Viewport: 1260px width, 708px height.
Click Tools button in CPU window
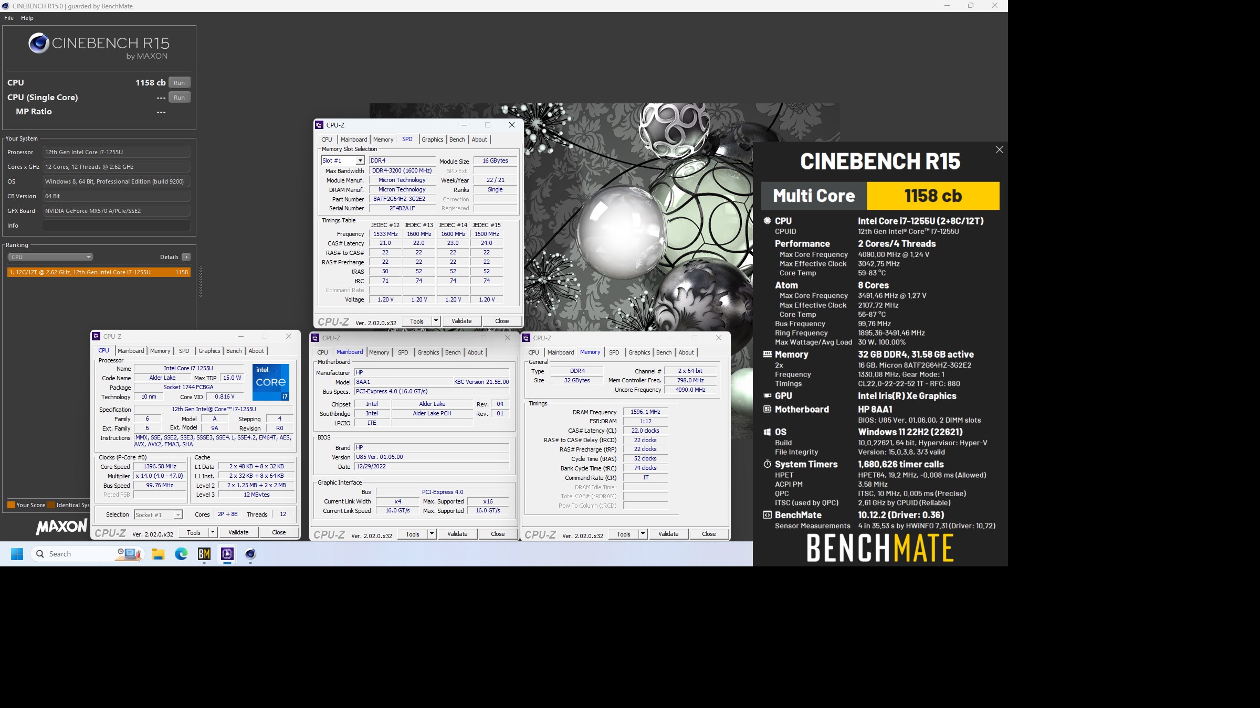[194, 532]
